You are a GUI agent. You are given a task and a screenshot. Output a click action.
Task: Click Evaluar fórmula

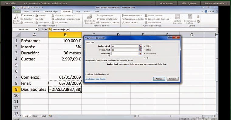[x=153, y=23]
